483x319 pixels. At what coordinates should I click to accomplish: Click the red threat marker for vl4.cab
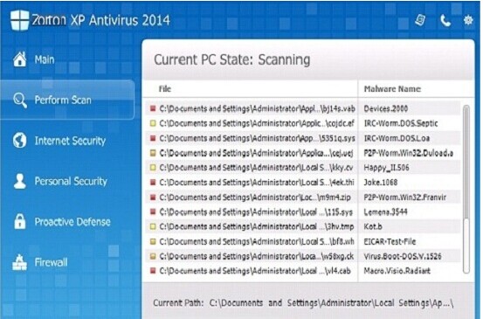(153, 271)
